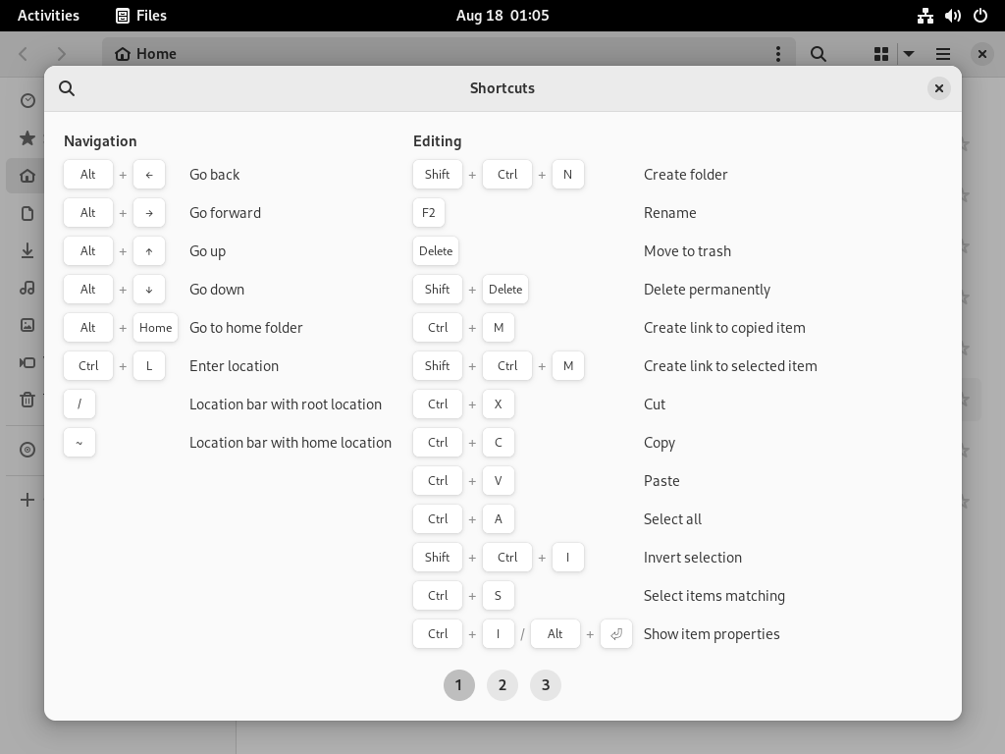Click the 'Go forward' shortcut label

point(225,213)
